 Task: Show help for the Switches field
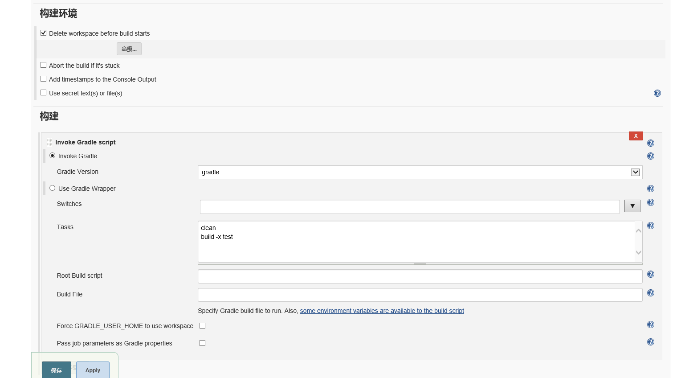point(650,202)
